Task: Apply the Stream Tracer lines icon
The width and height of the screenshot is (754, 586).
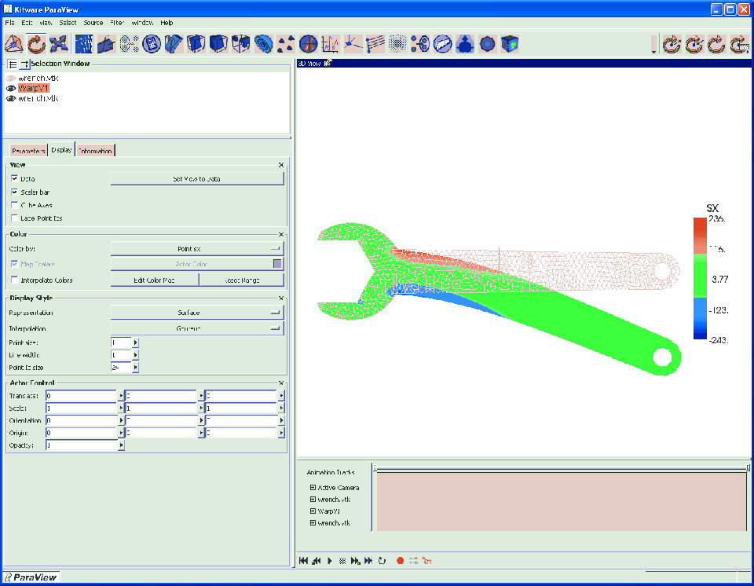Action: [x=375, y=44]
